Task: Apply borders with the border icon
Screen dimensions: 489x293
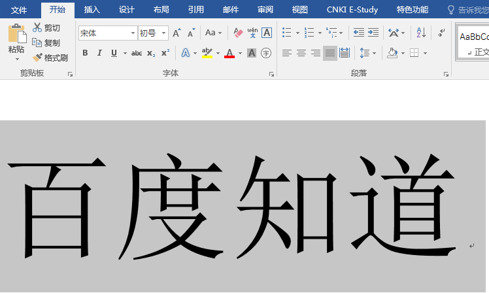Action: [x=414, y=53]
